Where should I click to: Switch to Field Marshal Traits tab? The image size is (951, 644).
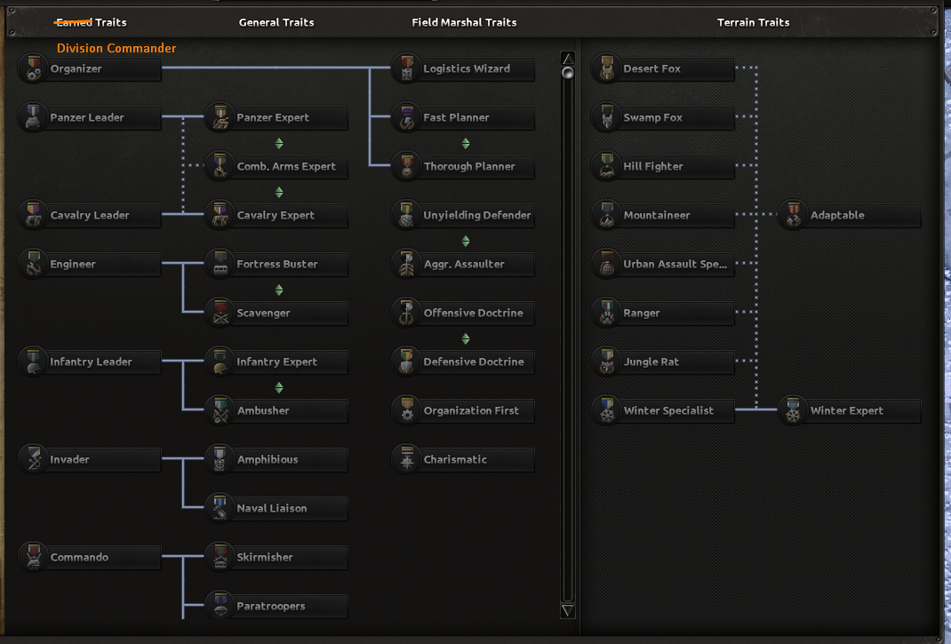pyautogui.click(x=464, y=22)
